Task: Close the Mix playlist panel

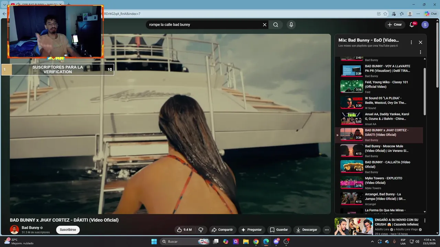Action: [x=420, y=42]
